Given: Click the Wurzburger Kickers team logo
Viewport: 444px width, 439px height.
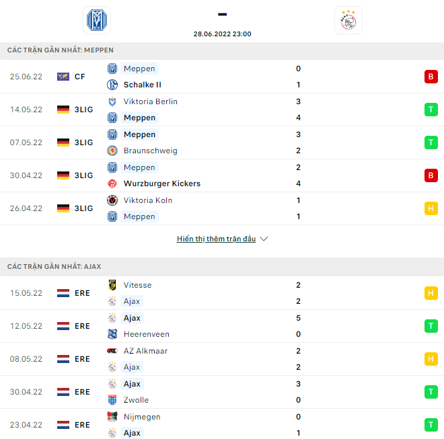Looking at the screenshot, I should (x=112, y=184).
